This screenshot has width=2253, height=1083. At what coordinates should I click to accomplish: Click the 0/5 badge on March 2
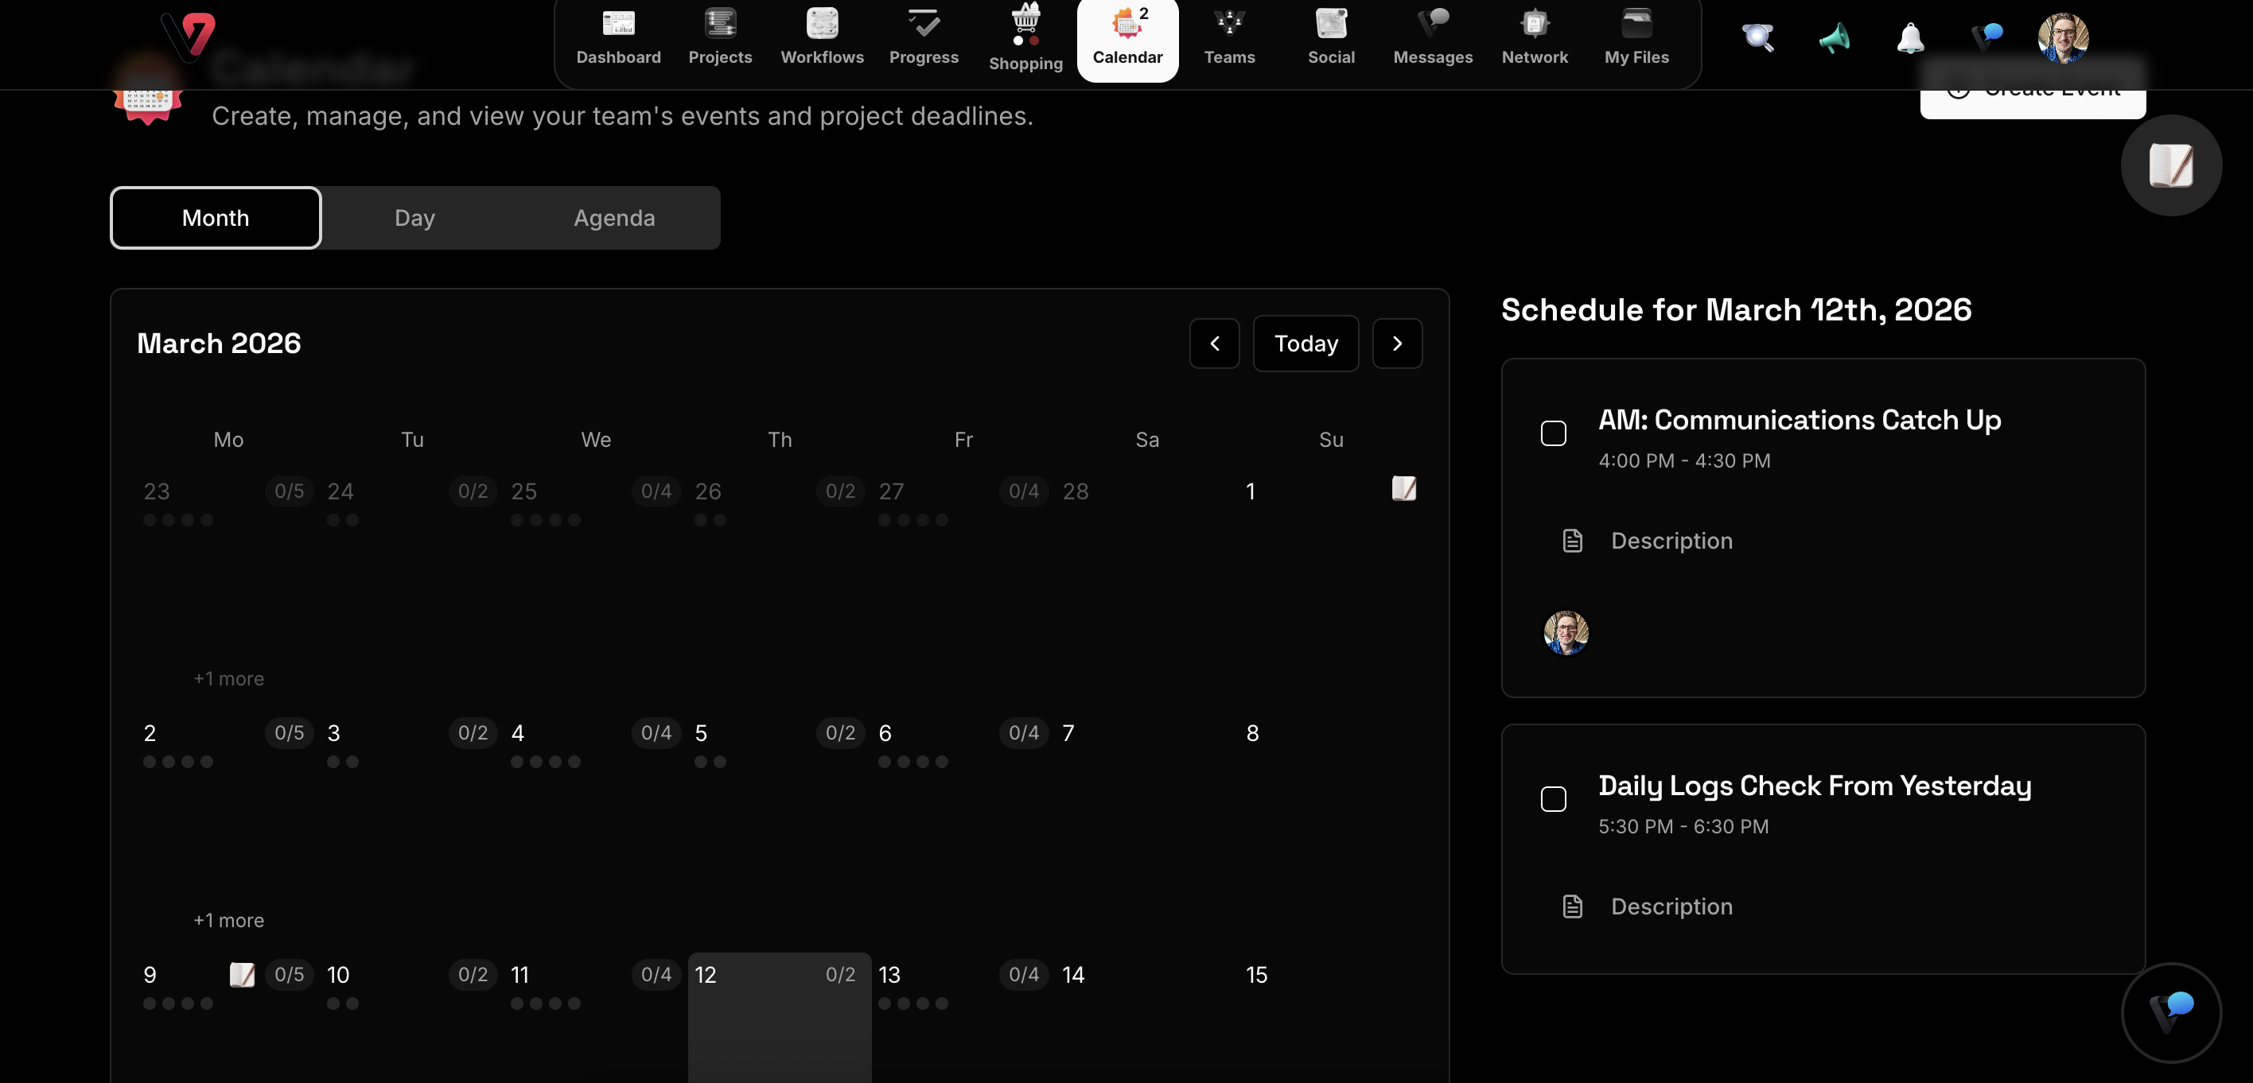pyautogui.click(x=290, y=732)
